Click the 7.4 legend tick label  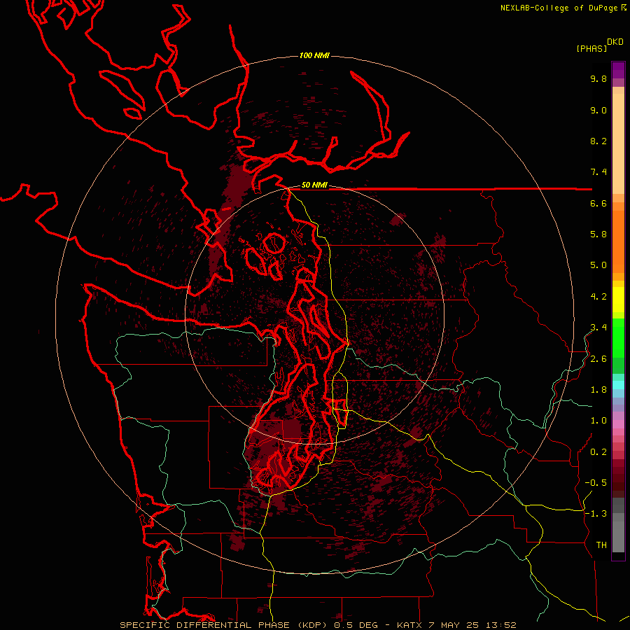click(598, 172)
